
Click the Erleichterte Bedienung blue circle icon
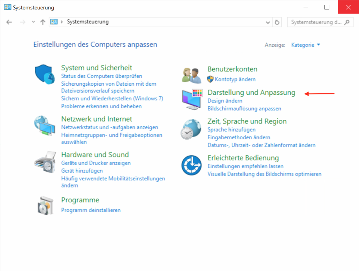coord(191,165)
